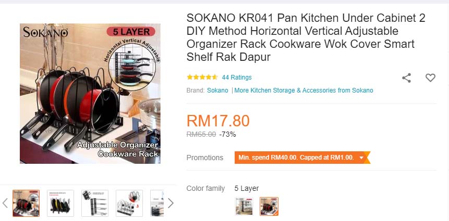The width and height of the screenshot is (449, 221).
Task: Select the 5 Layer variant swatch
Action: tap(269, 206)
